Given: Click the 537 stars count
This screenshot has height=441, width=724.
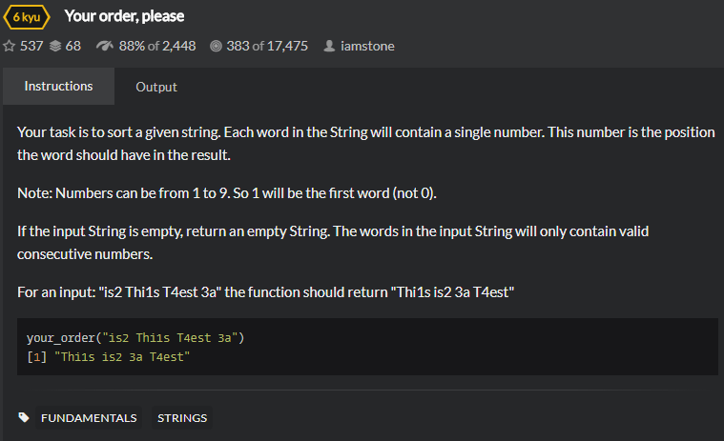Looking at the screenshot, I should (x=31, y=46).
